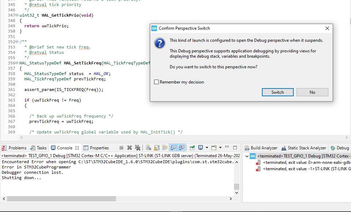Click IDE icon in dialog title bar
The height and width of the screenshot is (212, 351).
[154, 28]
